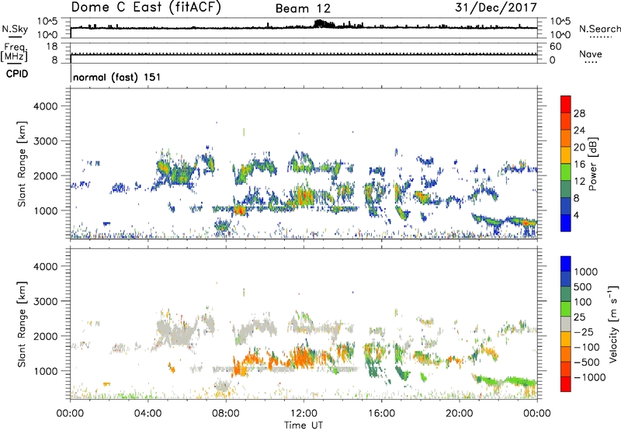Image resolution: width=621 pixels, height=430 pixels.
Task: Click the "20:00" time tick label
Action: point(460,414)
